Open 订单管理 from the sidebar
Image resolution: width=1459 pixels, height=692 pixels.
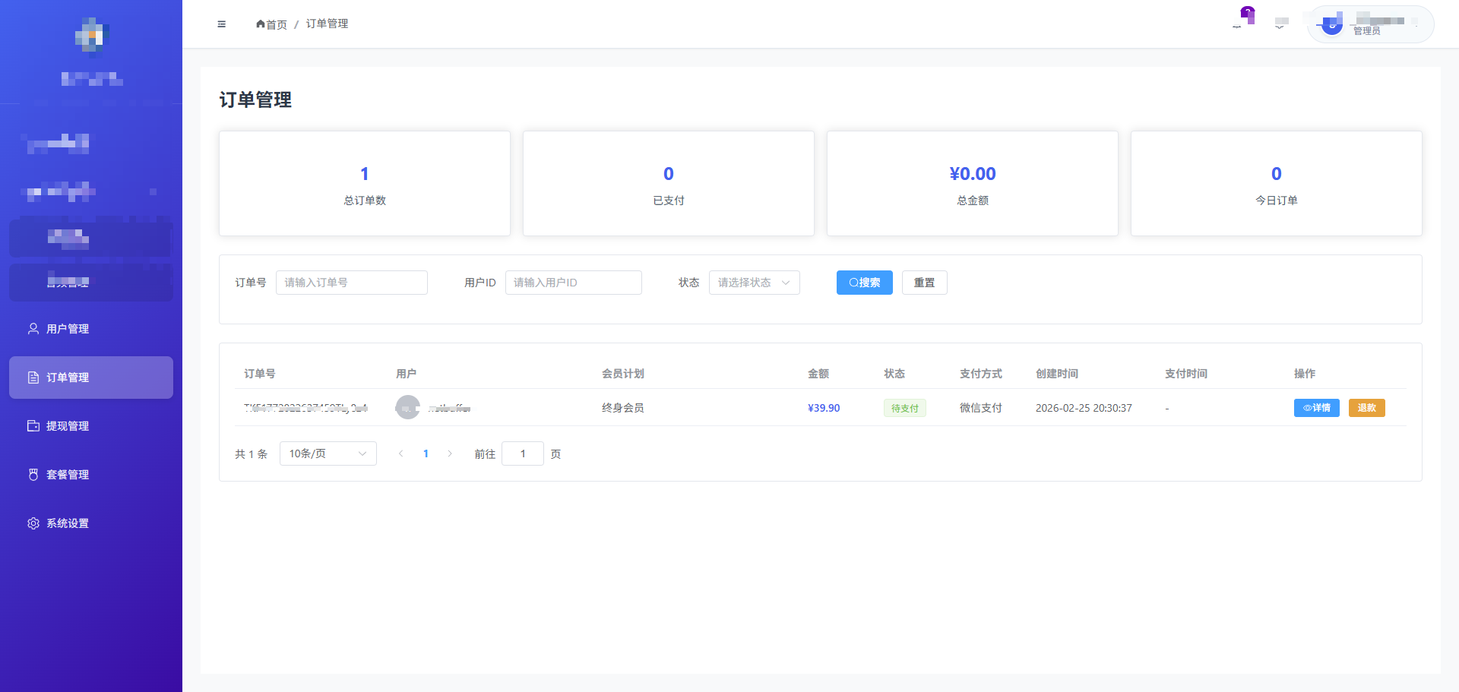(x=67, y=377)
